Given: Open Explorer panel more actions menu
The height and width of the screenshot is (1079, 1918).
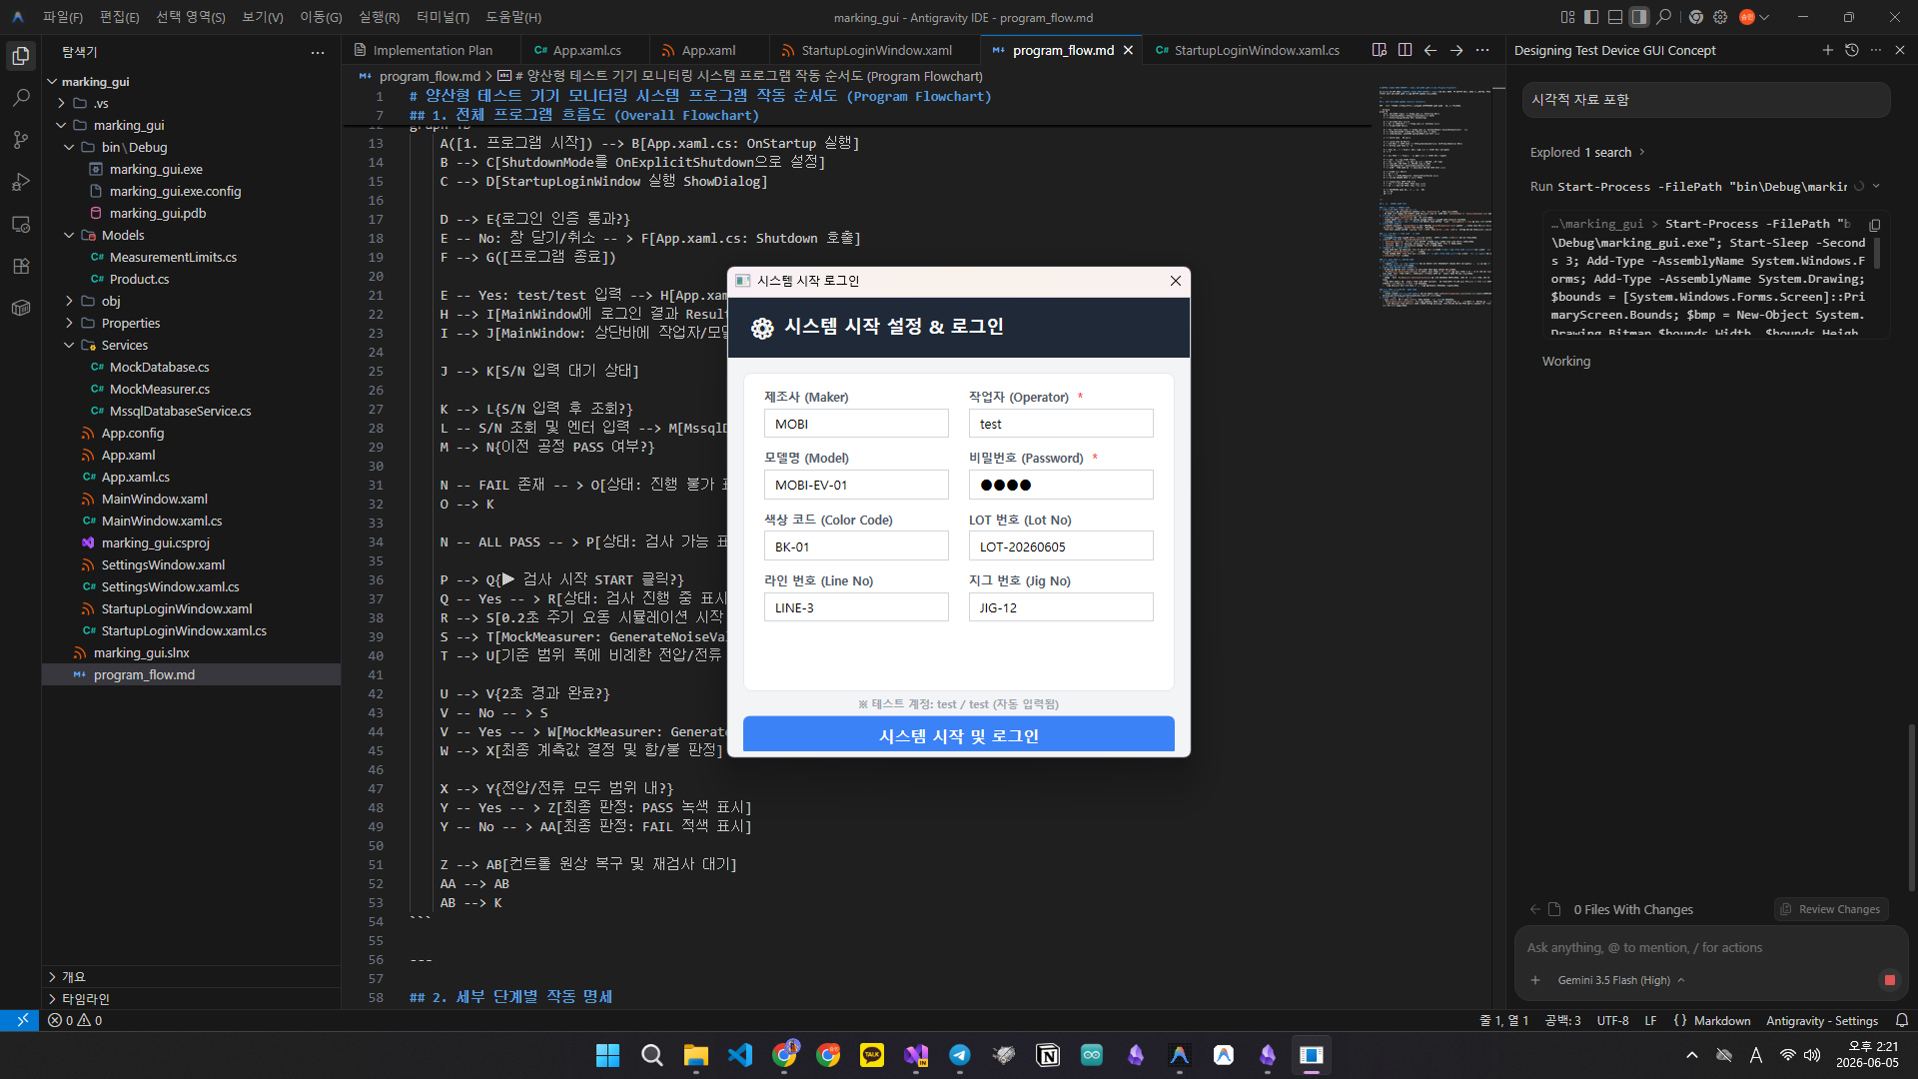Looking at the screenshot, I should tap(318, 52).
